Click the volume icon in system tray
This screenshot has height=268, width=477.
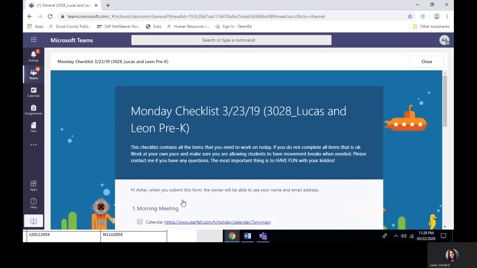pos(404,236)
